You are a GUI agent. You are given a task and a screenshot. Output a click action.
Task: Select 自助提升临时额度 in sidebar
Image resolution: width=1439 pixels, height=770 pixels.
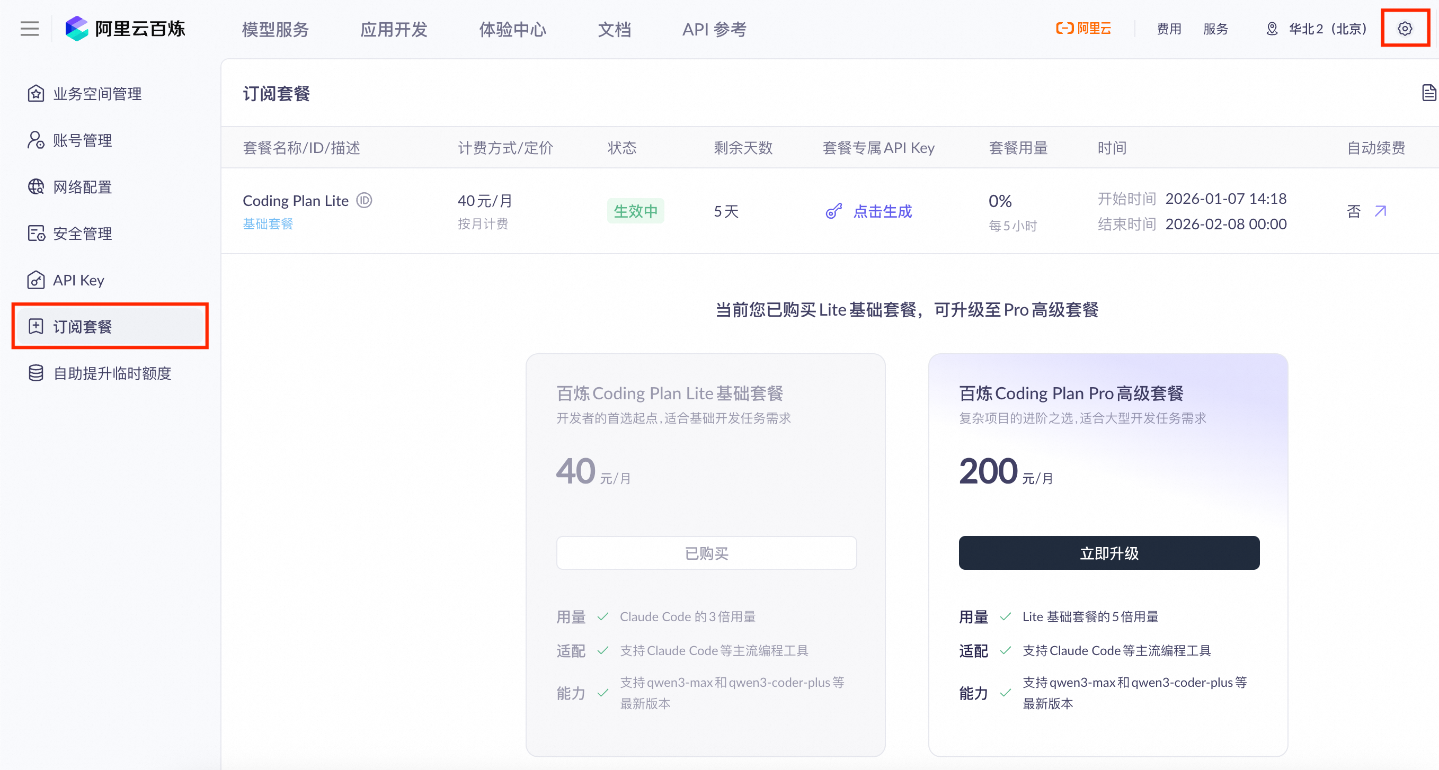click(x=112, y=373)
